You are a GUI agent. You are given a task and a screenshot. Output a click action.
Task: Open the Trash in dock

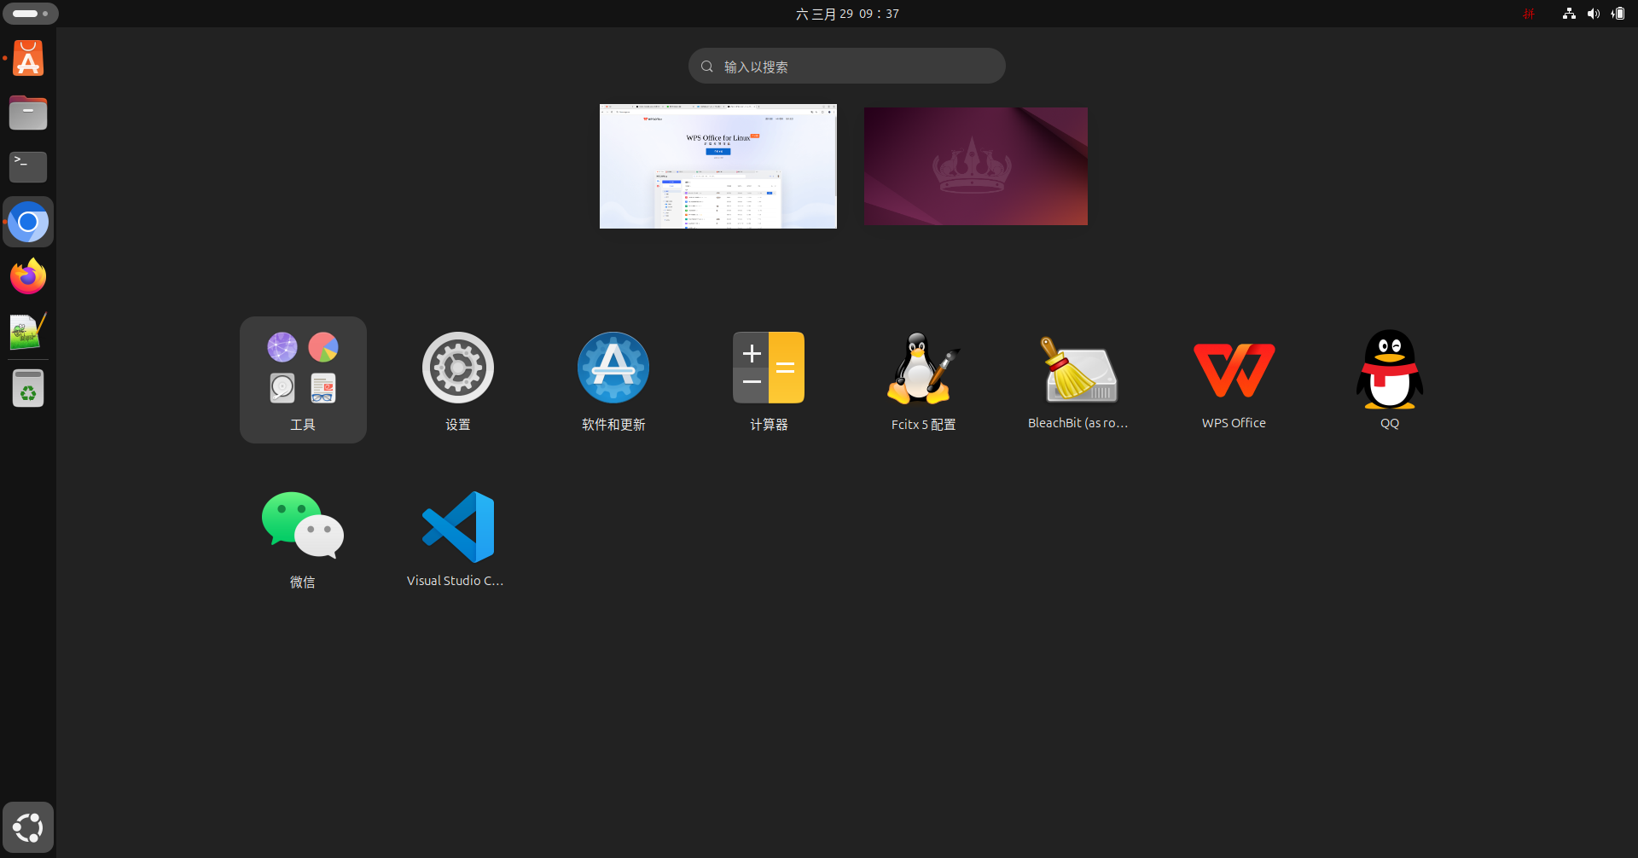(x=28, y=389)
